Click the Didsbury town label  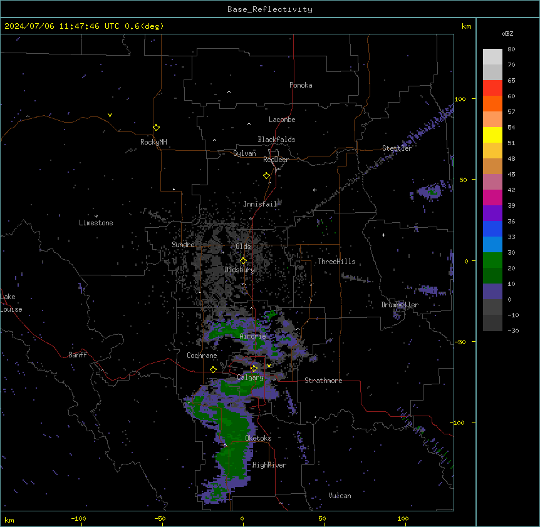click(240, 270)
